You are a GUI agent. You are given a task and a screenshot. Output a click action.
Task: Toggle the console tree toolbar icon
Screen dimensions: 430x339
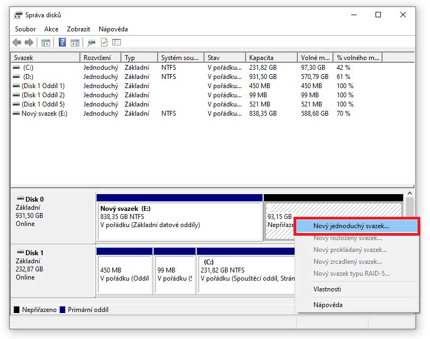[46, 43]
